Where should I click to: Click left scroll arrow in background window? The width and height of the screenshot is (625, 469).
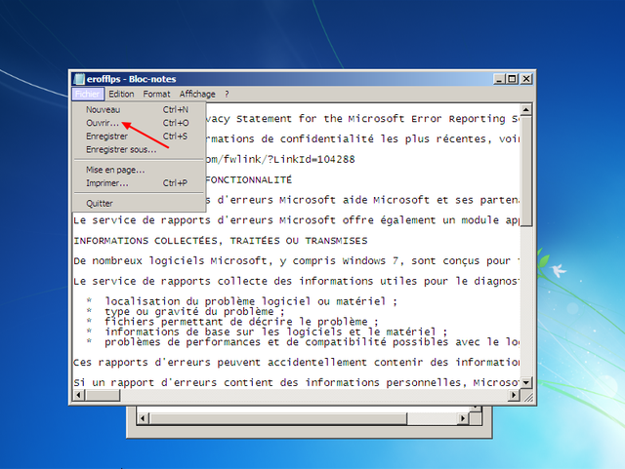pyautogui.click(x=143, y=418)
